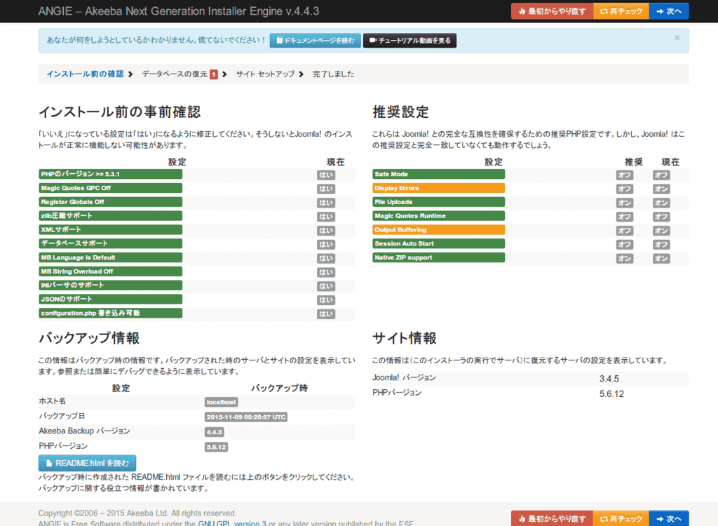Select the サイト セットアップ breadcrumb step

(x=265, y=74)
